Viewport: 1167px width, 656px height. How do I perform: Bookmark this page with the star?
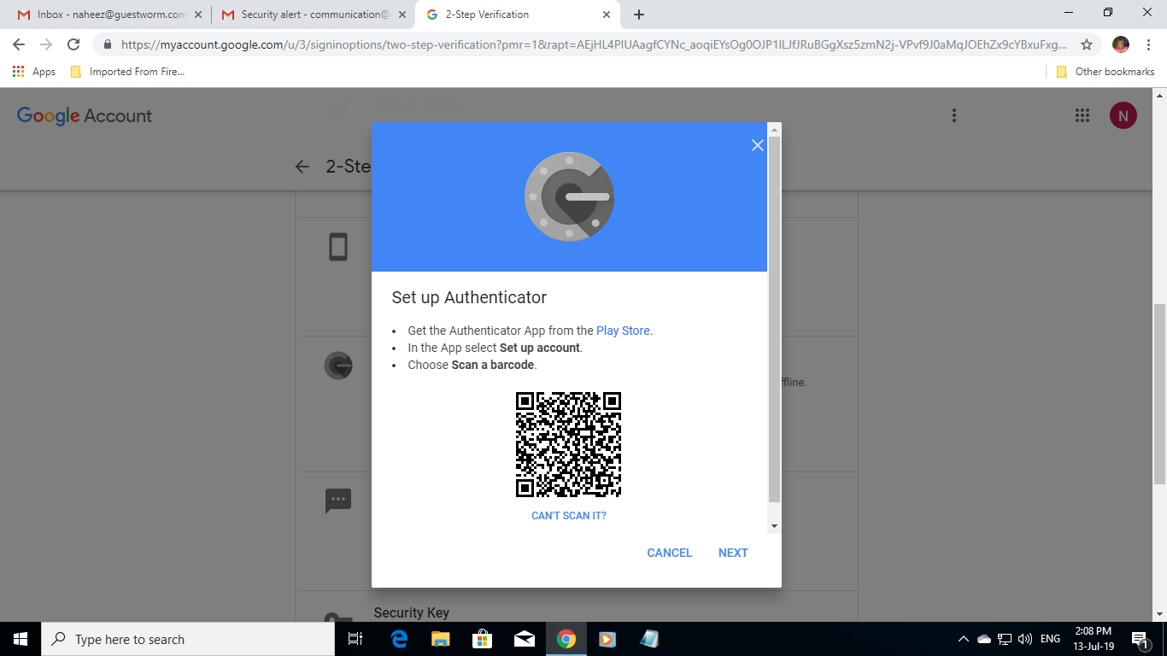1087,44
